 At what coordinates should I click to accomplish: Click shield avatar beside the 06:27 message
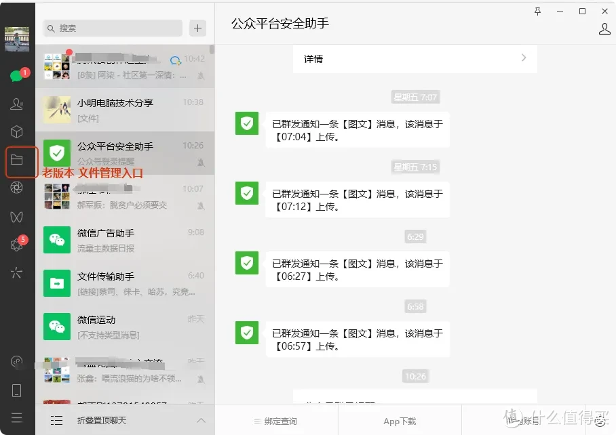point(247,263)
